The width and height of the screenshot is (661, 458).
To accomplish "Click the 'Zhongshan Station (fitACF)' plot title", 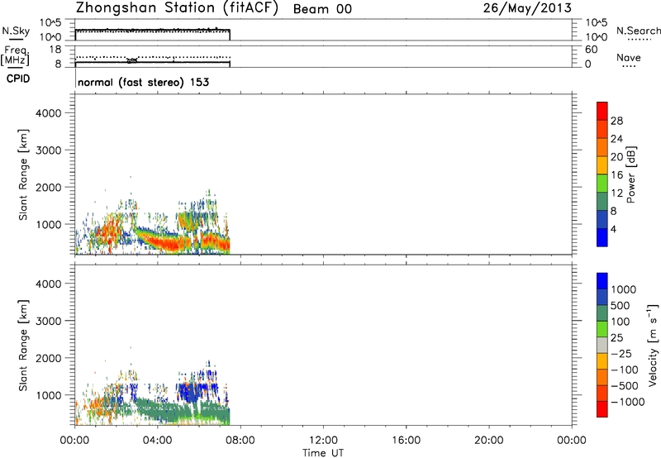I will tap(177, 8).
